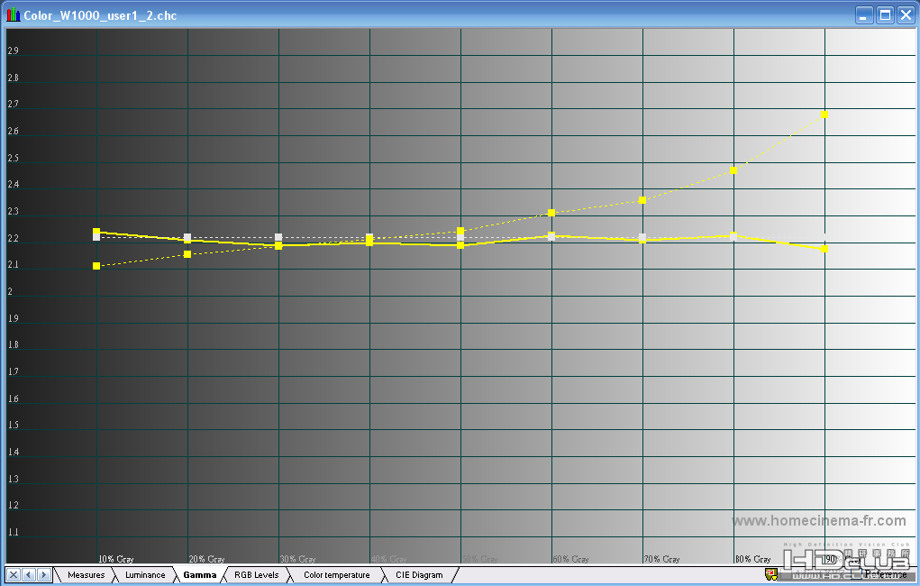Show the CIE Diagram tab
The height and width of the screenshot is (586, 920).
419,575
